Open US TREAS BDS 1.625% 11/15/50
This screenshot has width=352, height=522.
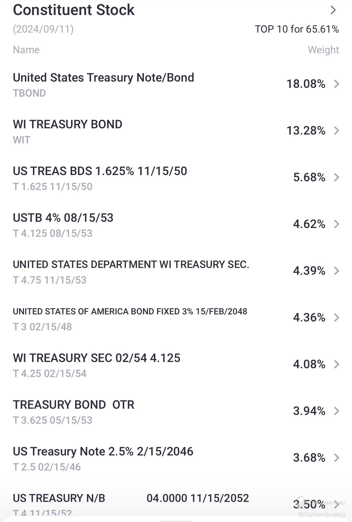coord(100,171)
